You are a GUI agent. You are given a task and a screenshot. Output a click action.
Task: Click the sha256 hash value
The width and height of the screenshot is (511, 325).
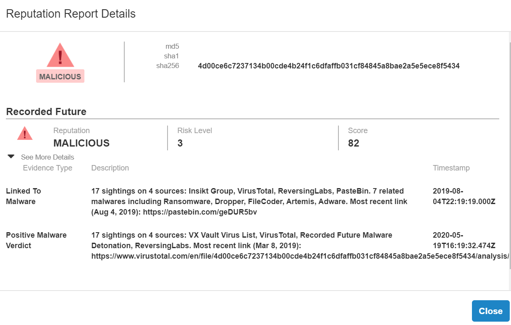click(x=329, y=66)
